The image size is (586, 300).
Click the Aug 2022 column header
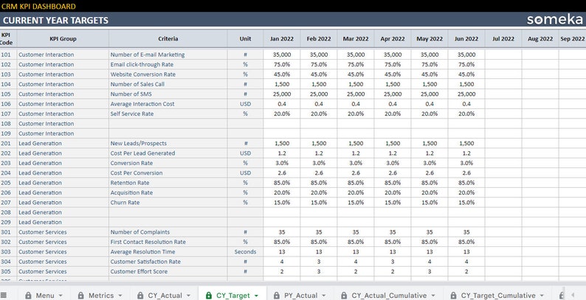tap(540, 38)
